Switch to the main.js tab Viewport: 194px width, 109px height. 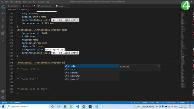tap(61, 6)
